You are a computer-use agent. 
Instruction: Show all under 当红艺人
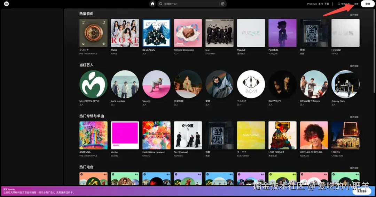[x=354, y=66]
